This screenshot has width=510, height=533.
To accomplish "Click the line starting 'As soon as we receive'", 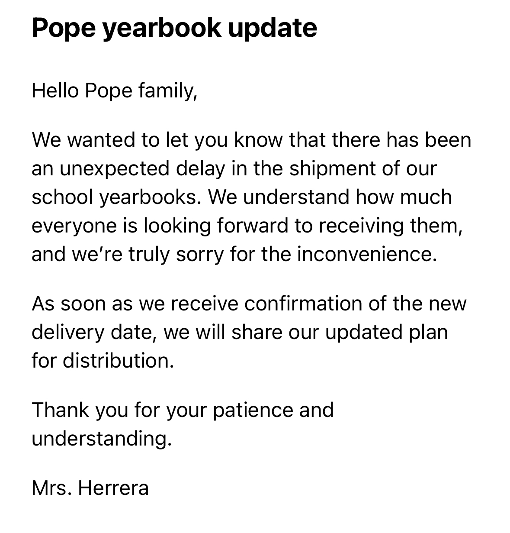I will pyautogui.click(x=249, y=304).
